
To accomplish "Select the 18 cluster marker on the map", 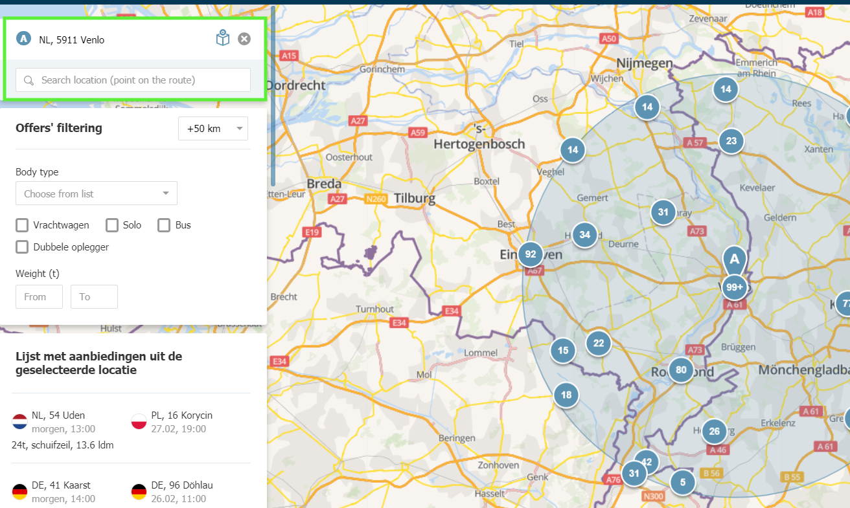I will 566,395.
